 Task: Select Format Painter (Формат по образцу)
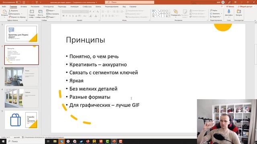tap(17, 17)
